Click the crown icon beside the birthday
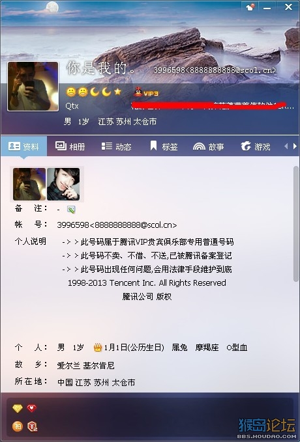The image size is (300, 442). coord(98,348)
